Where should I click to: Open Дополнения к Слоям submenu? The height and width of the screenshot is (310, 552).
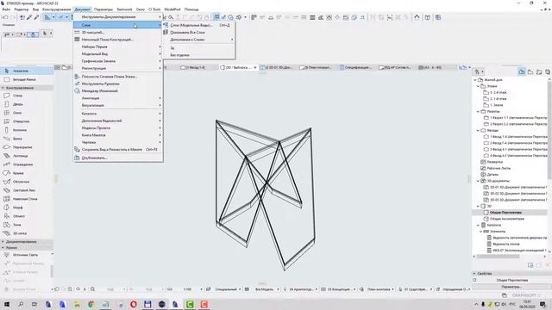point(199,40)
